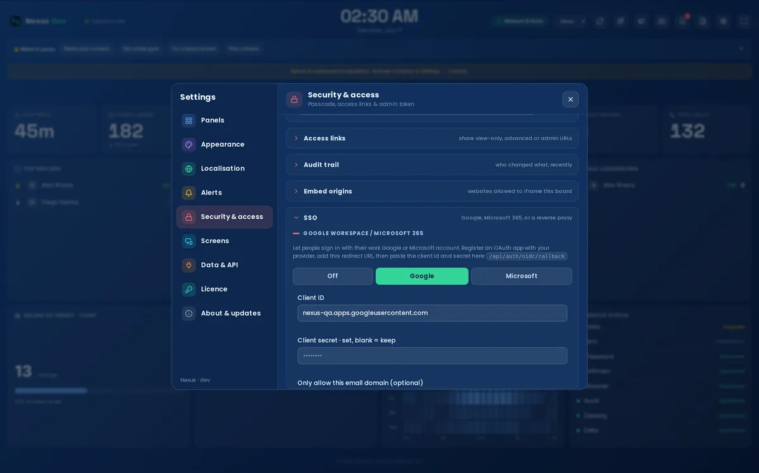
Task: Click the 'Settings' sidebar title
Action: click(198, 97)
